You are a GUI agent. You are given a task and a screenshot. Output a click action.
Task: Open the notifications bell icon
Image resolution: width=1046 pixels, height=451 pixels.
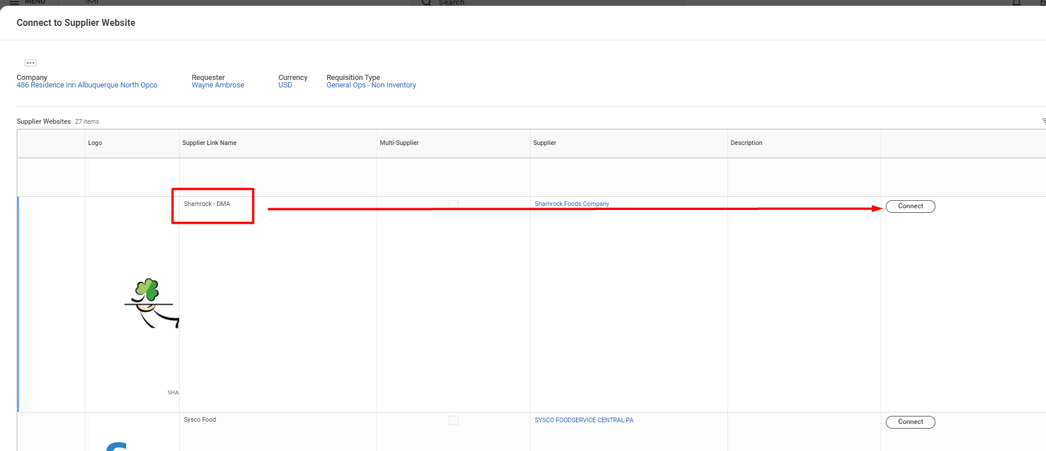pos(1017,2)
